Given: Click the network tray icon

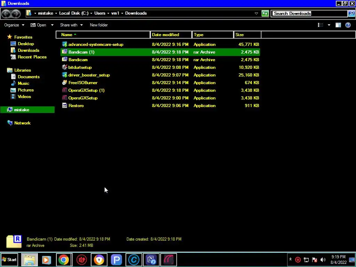Looking at the screenshot, I should (306, 259).
